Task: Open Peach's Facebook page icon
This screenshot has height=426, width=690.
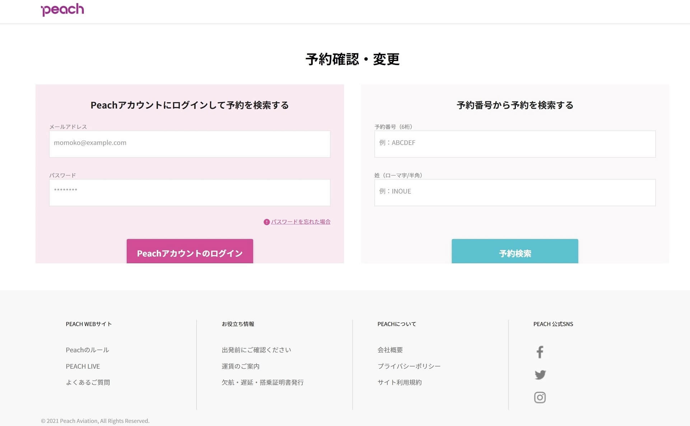Action: pyautogui.click(x=540, y=352)
